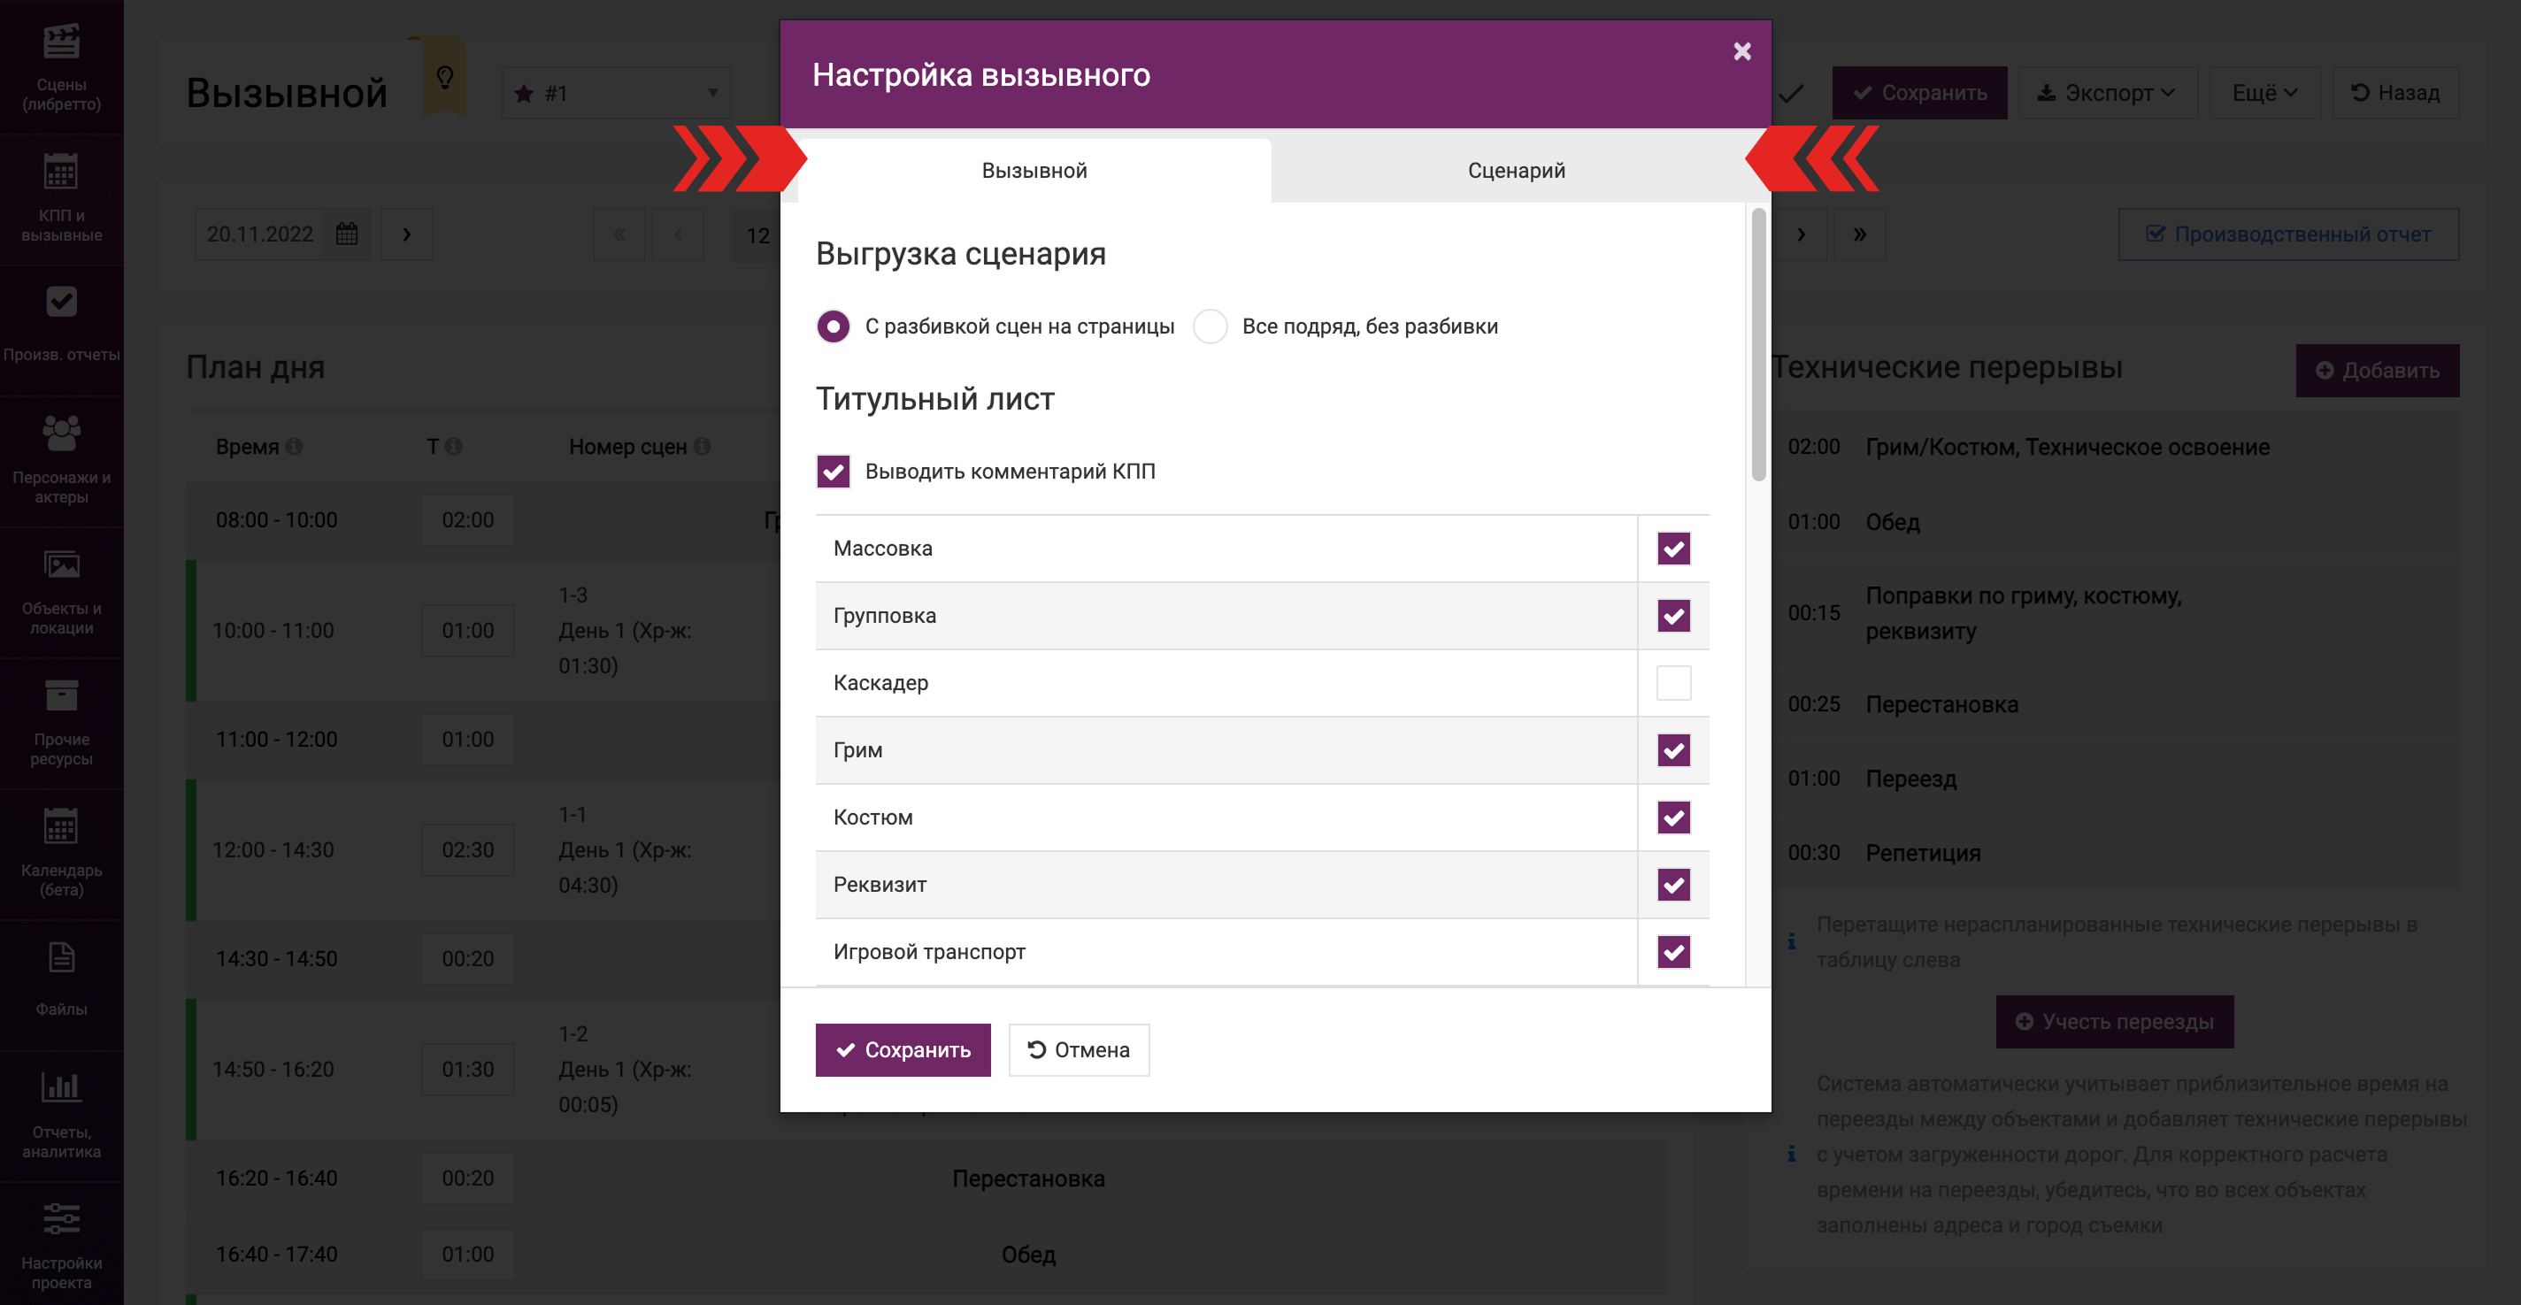Open the #1 favorite dropdown

tap(617, 93)
